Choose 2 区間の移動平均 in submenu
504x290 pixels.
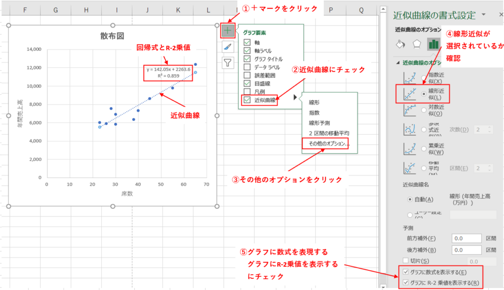pyautogui.click(x=329, y=133)
